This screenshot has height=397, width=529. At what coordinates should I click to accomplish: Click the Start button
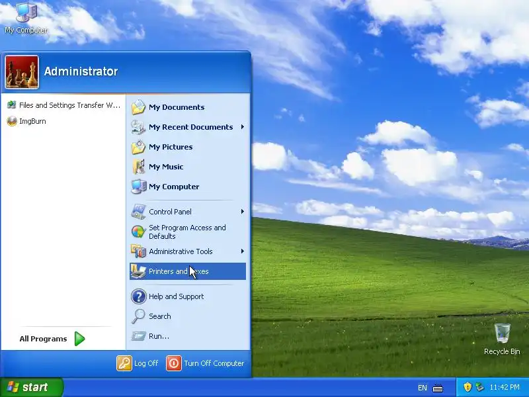[31, 387]
